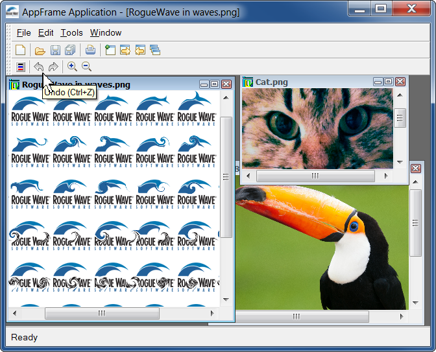Screen dimensions: 436x352
Task: Click scroll left arrow in Cat.png window
Action: pyautogui.click(x=248, y=176)
